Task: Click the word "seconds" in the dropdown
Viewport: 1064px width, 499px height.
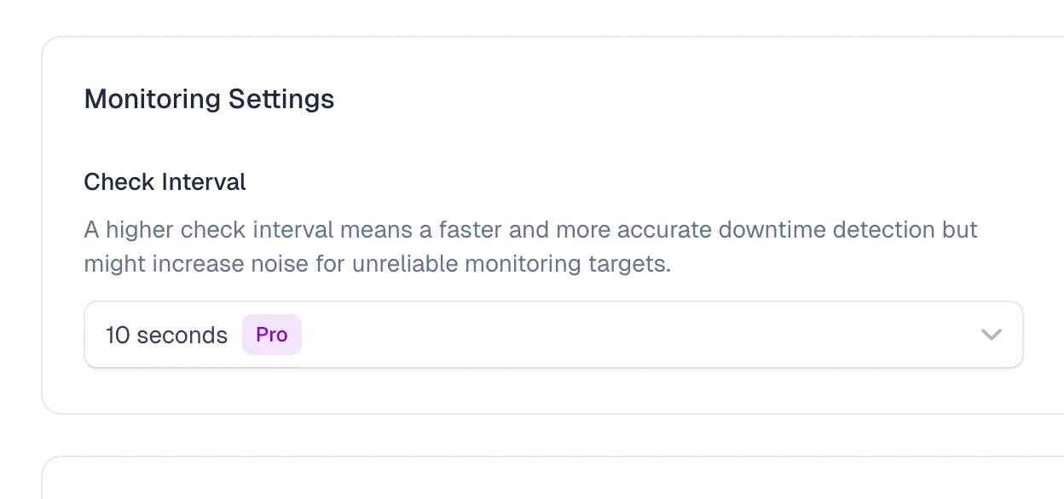Action: [x=182, y=336]
